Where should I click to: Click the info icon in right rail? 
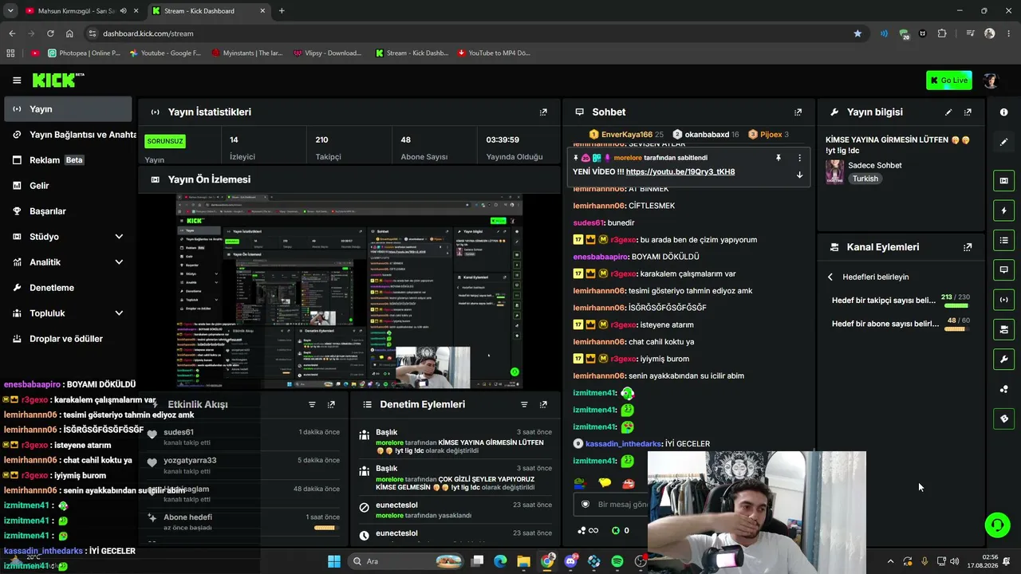tap(1004, 112)
